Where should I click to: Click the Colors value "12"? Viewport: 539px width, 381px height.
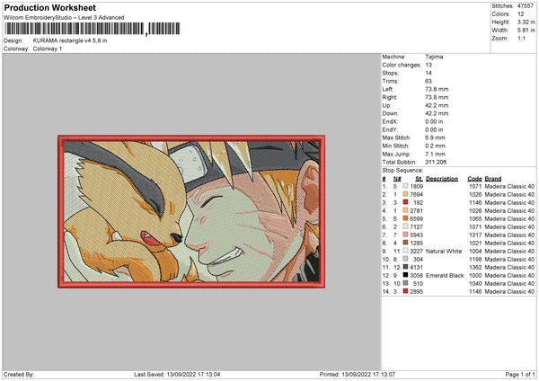(521, 14)
